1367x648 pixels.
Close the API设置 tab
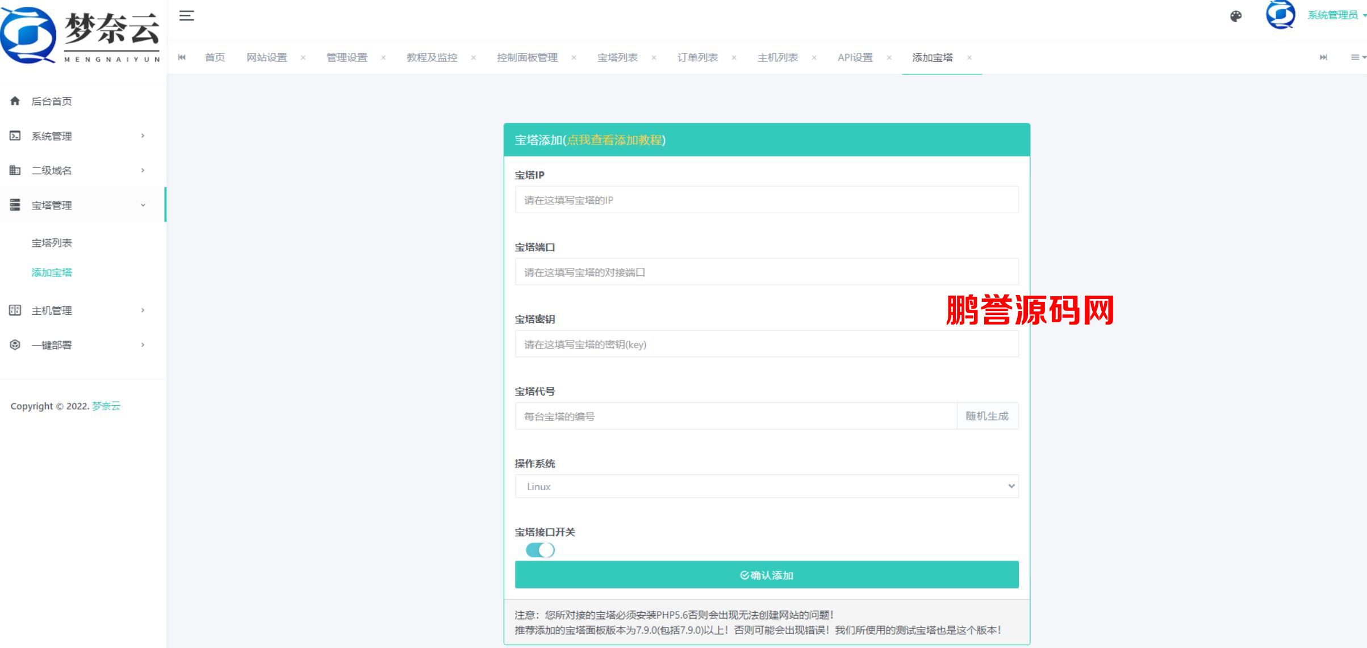tap(889, 57)
